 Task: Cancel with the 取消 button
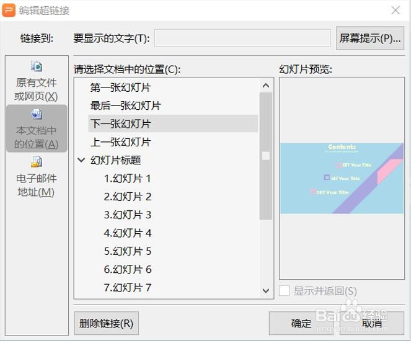coord(372,323)
